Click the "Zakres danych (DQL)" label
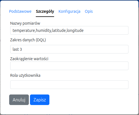The width and height of the screenshot is (139, 115). (28, 40)
